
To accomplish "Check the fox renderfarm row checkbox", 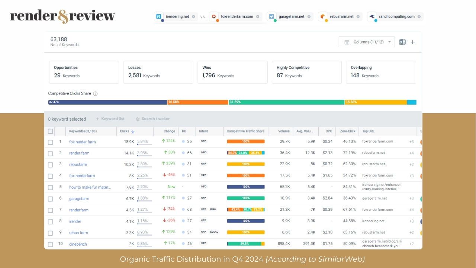I will [50, 176].
